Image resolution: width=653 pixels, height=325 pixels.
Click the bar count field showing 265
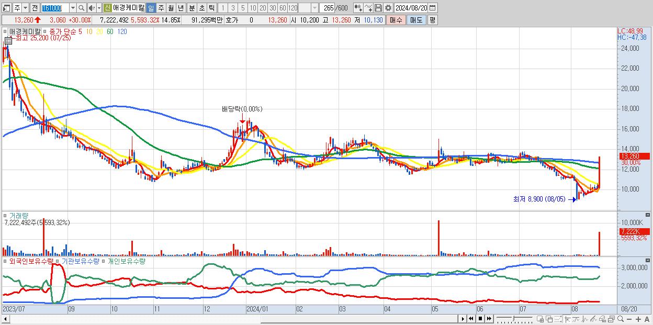click(x=327, y=8)
